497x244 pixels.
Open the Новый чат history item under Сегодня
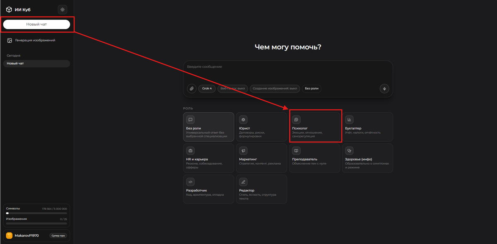[36, 64]
